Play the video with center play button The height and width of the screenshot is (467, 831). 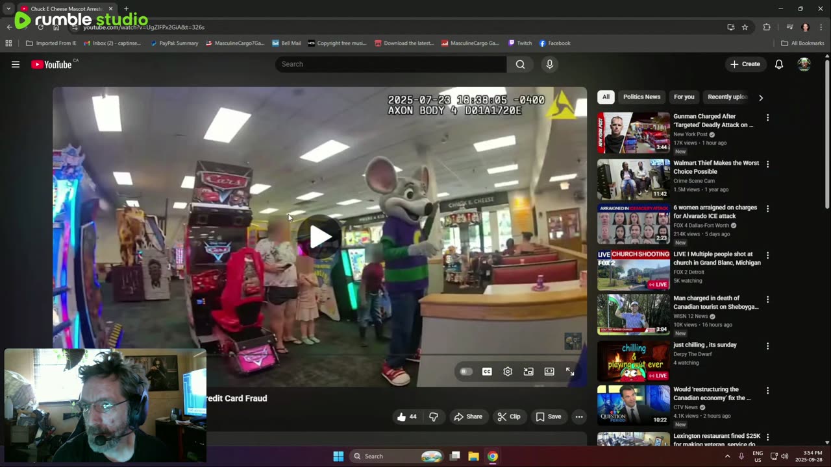(320, 237)
